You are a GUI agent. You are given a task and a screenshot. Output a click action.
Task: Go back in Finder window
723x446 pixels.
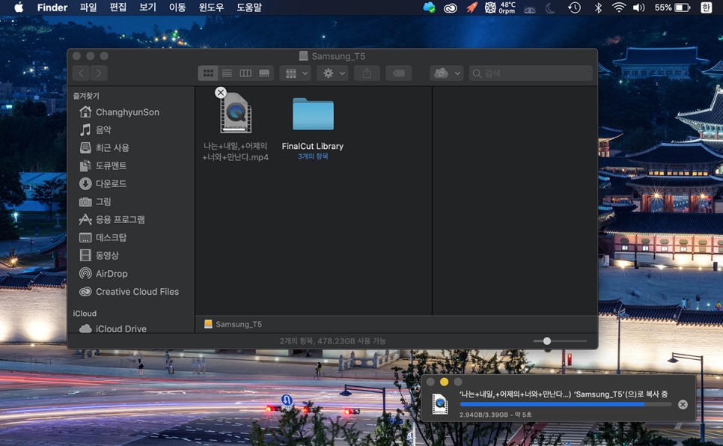pos(81,73)
